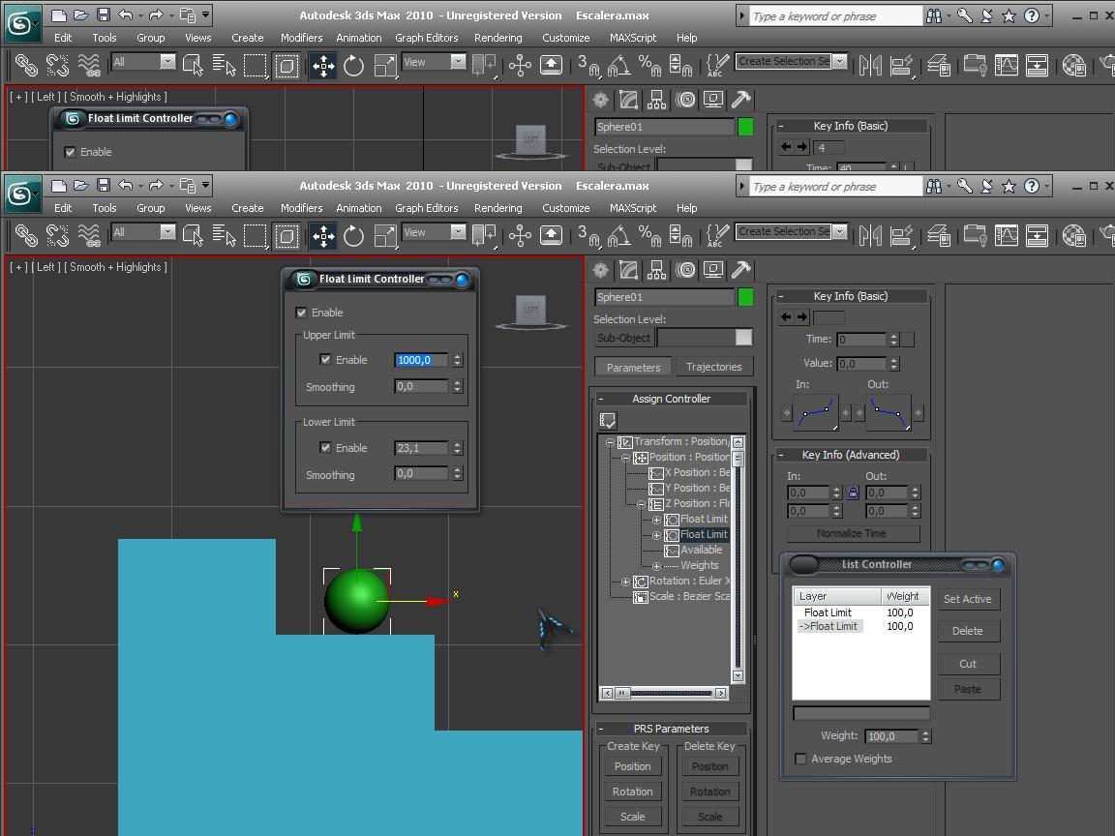Viewport: 1115px width, 836px height.
Task: Switch to Modify command panel tab, lower window
Action: (628, 269)
